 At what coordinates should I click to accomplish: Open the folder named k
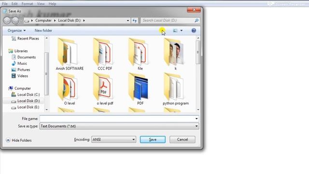(175, 54)
